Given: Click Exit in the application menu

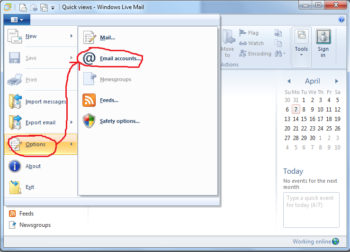Looking at the screenshot, I should click(41, 187).
